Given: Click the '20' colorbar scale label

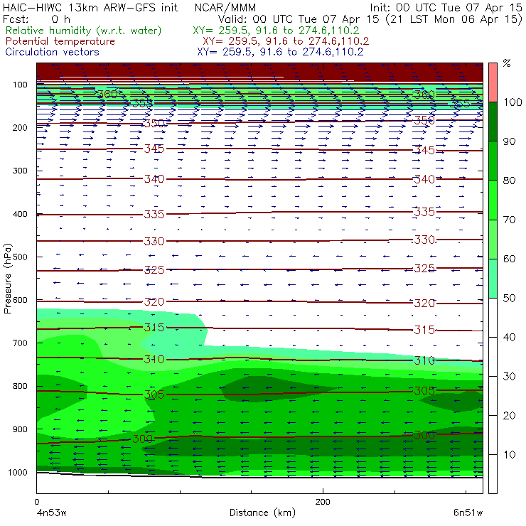Looking at the screenshot, I should point(509,415).
